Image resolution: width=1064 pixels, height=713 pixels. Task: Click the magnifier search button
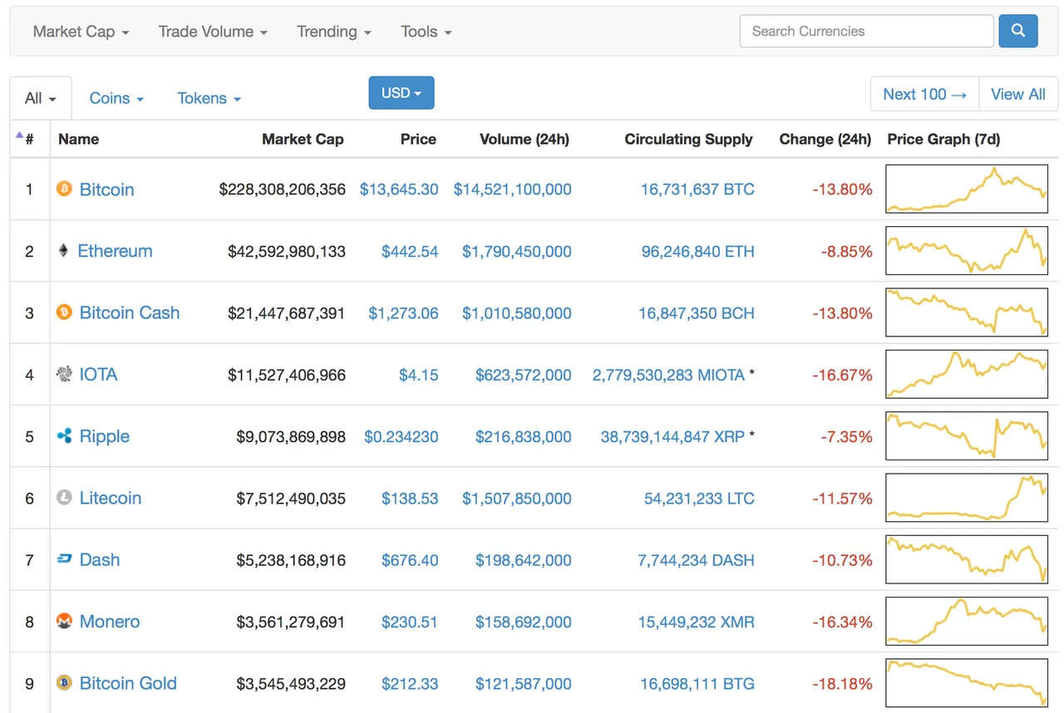click(x=1018, y=31)
